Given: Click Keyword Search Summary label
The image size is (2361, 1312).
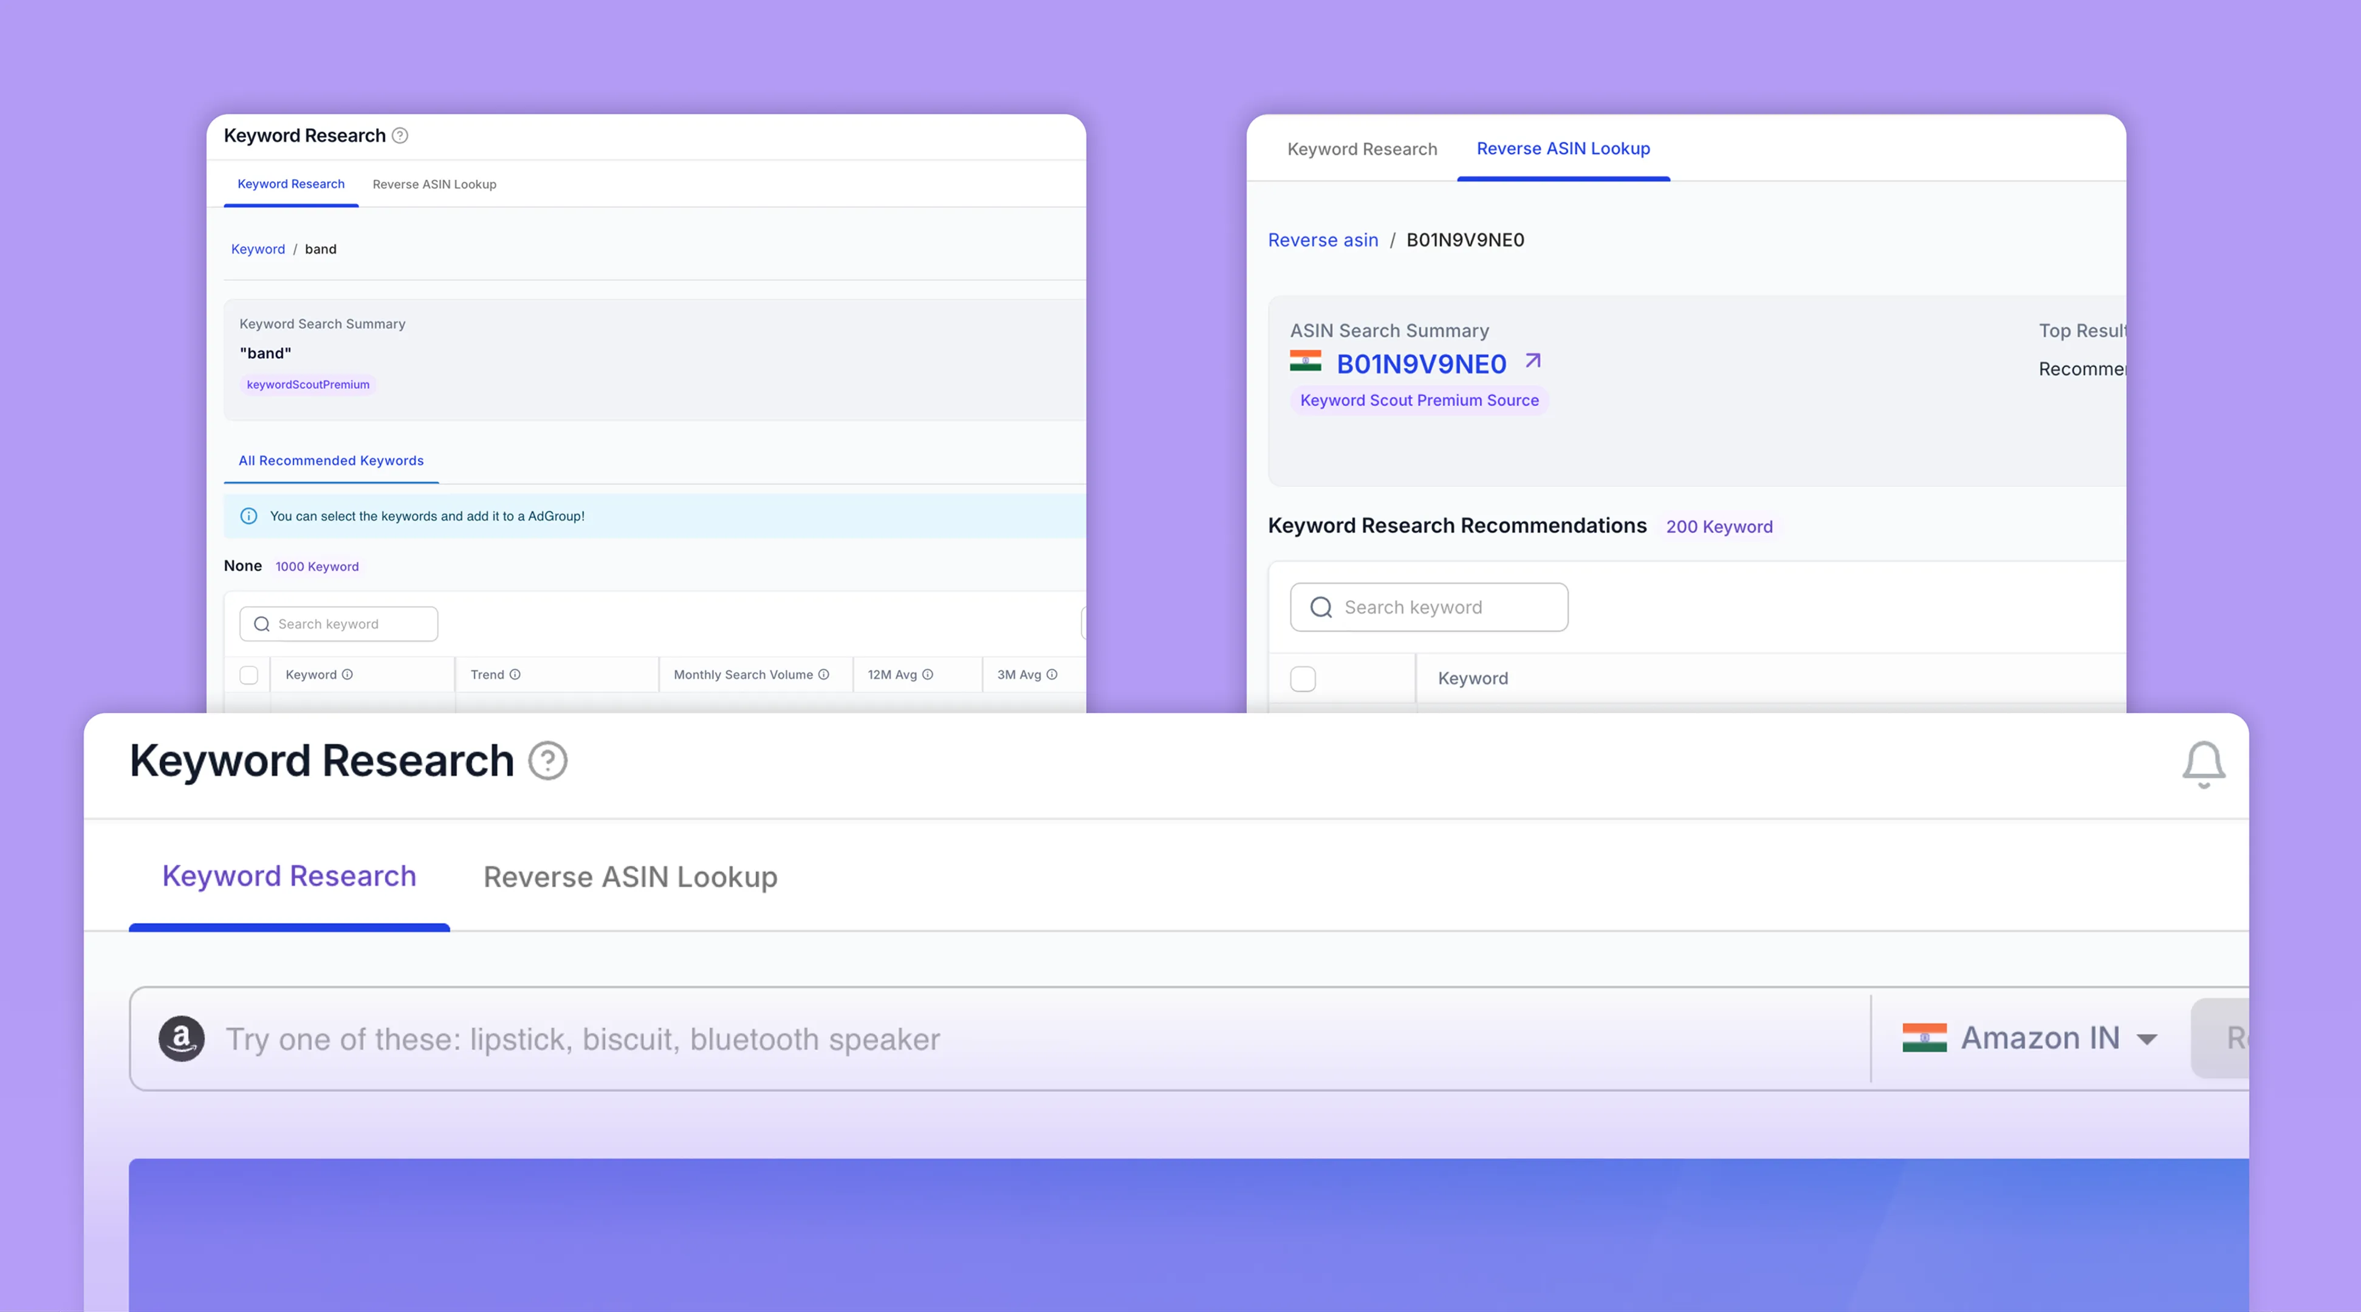Looking at the screenshot, I should tap(321, 324).
